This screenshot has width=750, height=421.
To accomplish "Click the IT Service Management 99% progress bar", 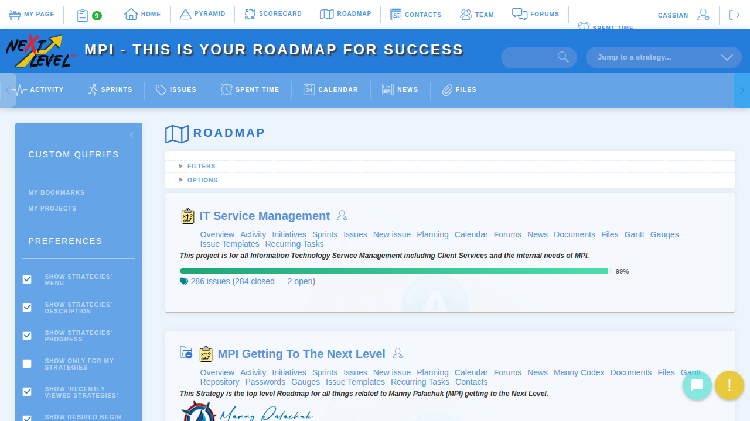I will 396,271.
